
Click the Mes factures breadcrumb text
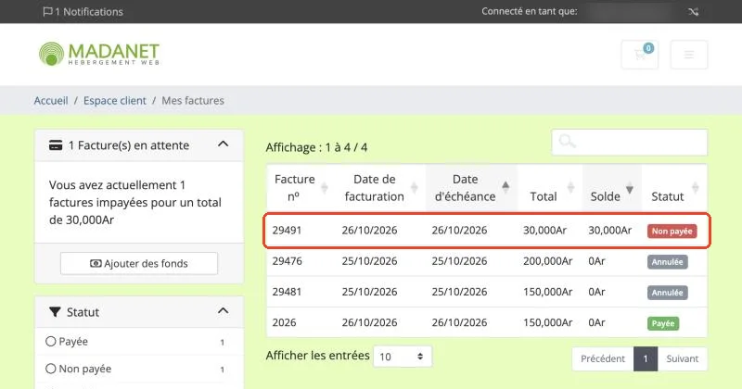(193, 101)
